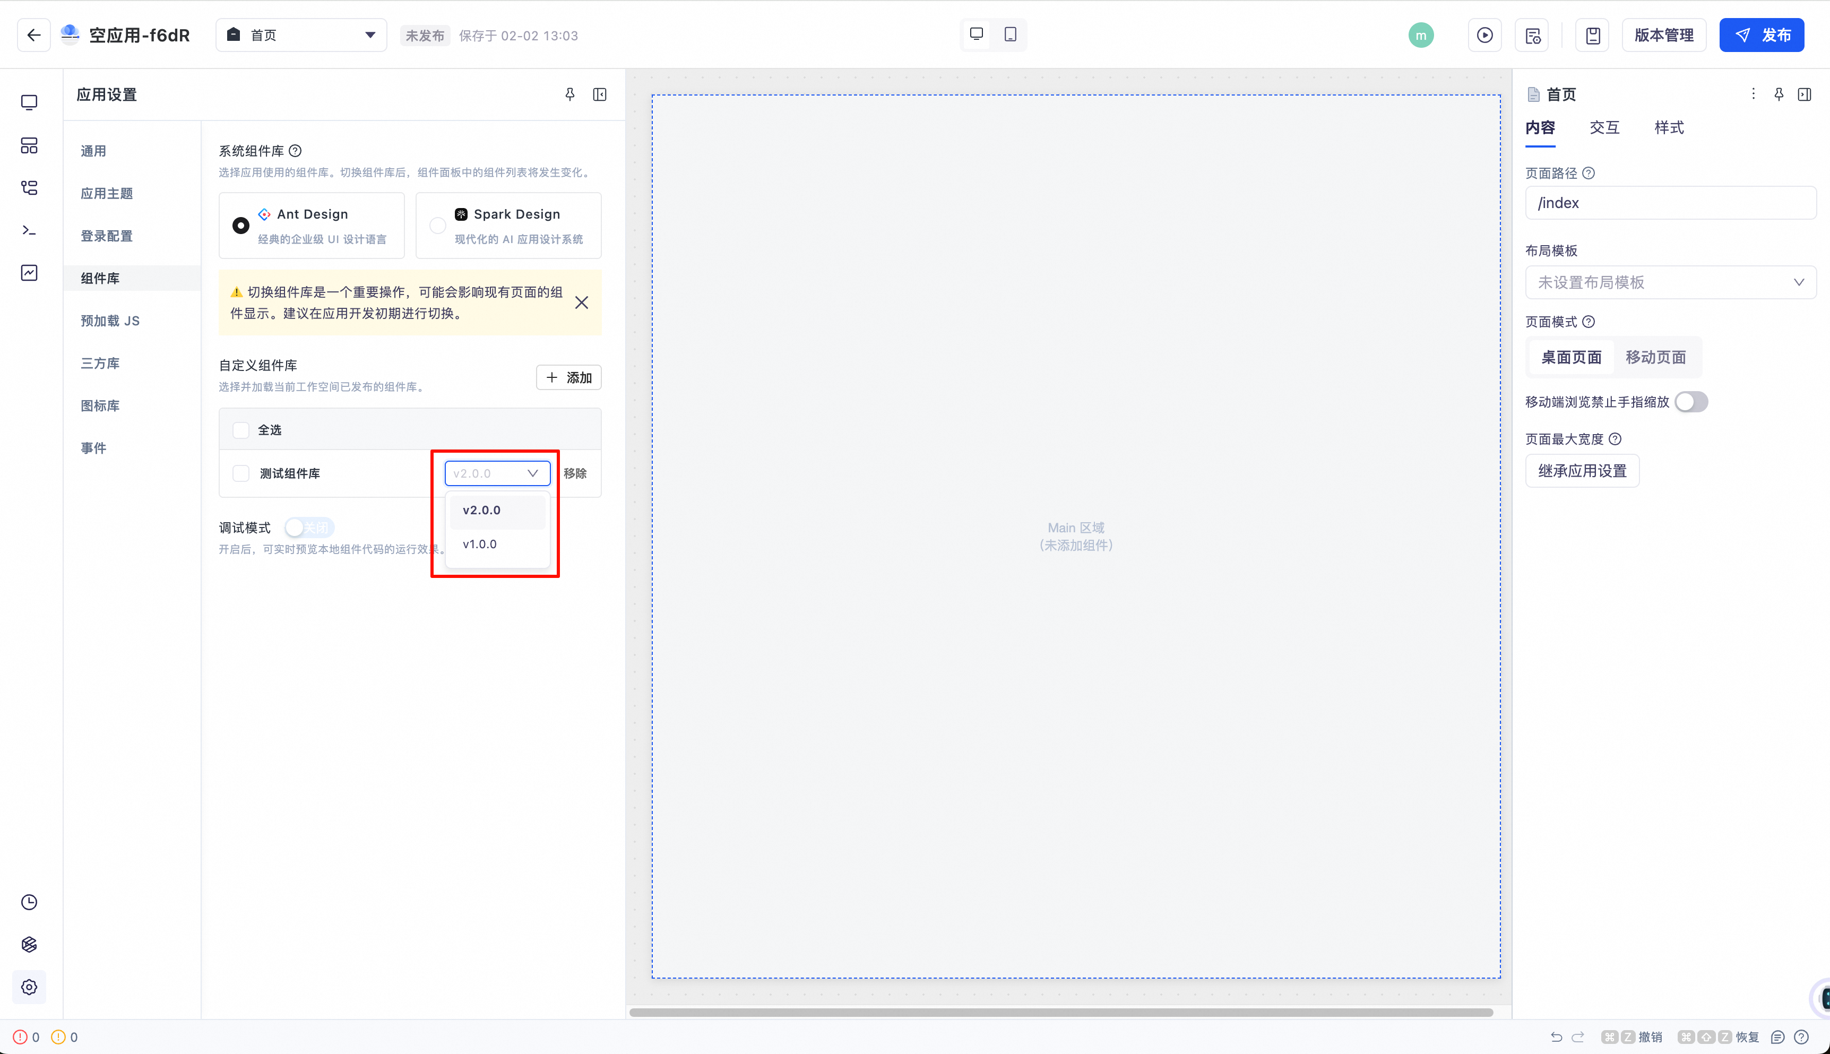The width and height of the screenshot is (1830, 1054).
Task: Open the history clock icon in sidebar
Action: tap(29, 902)
